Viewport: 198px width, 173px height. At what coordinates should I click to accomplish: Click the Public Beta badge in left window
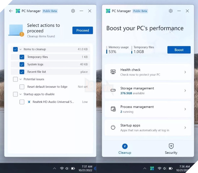[50, 11]
